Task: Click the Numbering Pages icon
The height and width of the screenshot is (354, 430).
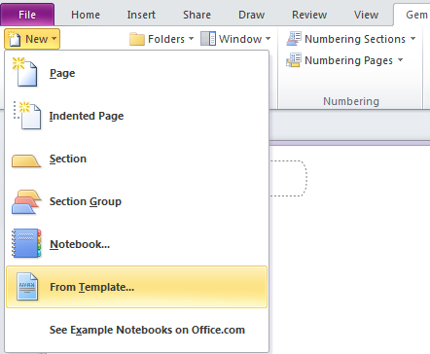Action: pyautogui.click(x=294, y=60)
